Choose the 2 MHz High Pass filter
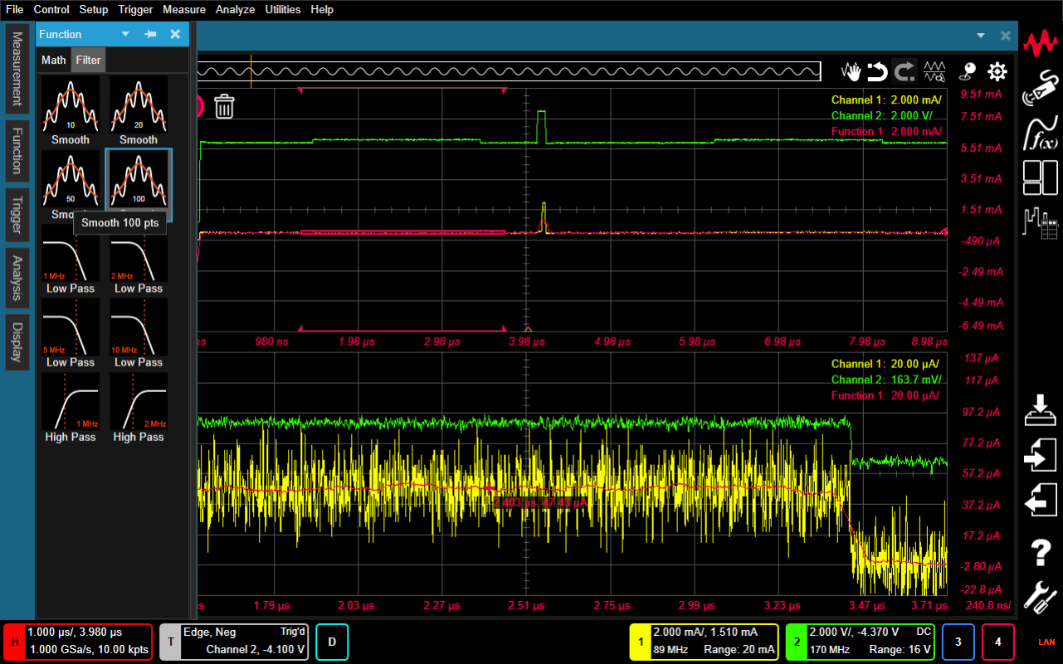The width and height of the screenshot is (1063, 664). (x=139, y=407)
